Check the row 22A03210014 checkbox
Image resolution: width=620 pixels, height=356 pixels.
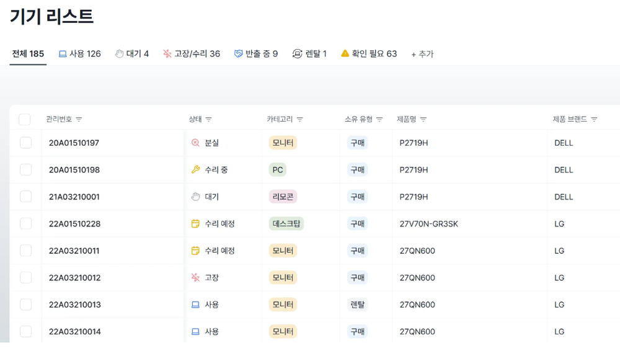pos(25,331)
